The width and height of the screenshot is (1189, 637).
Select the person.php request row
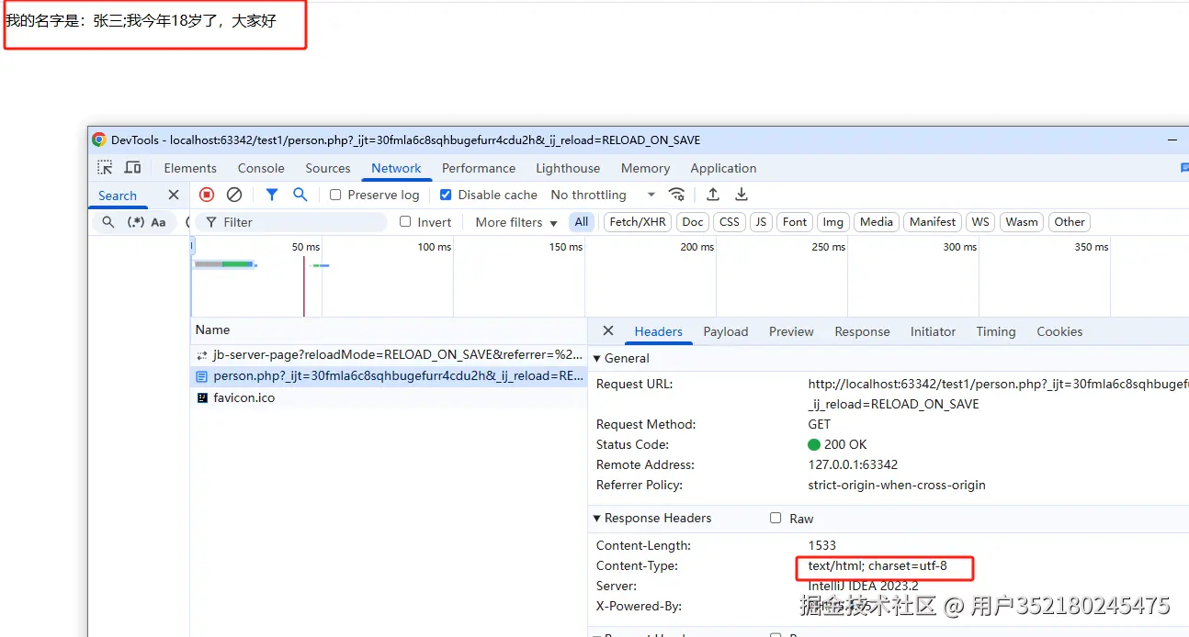click(389, 375)
